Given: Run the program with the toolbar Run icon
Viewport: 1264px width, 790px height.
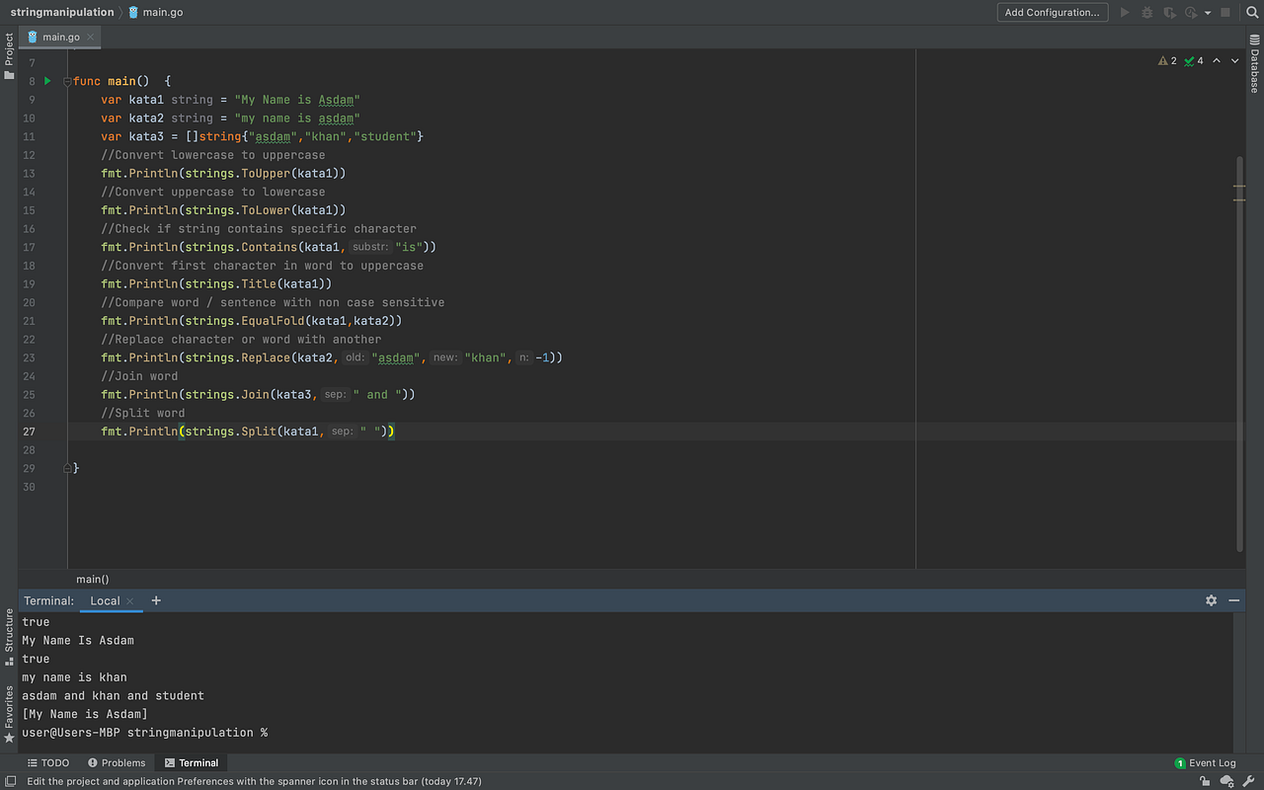Looking at the screenshot, I should coord(1125,13).
